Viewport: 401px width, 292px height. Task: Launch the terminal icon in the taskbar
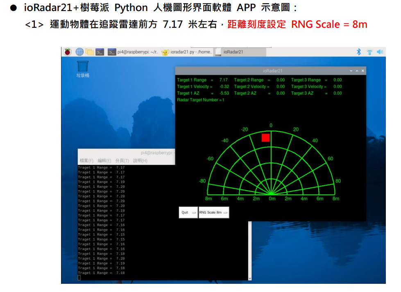100,52
